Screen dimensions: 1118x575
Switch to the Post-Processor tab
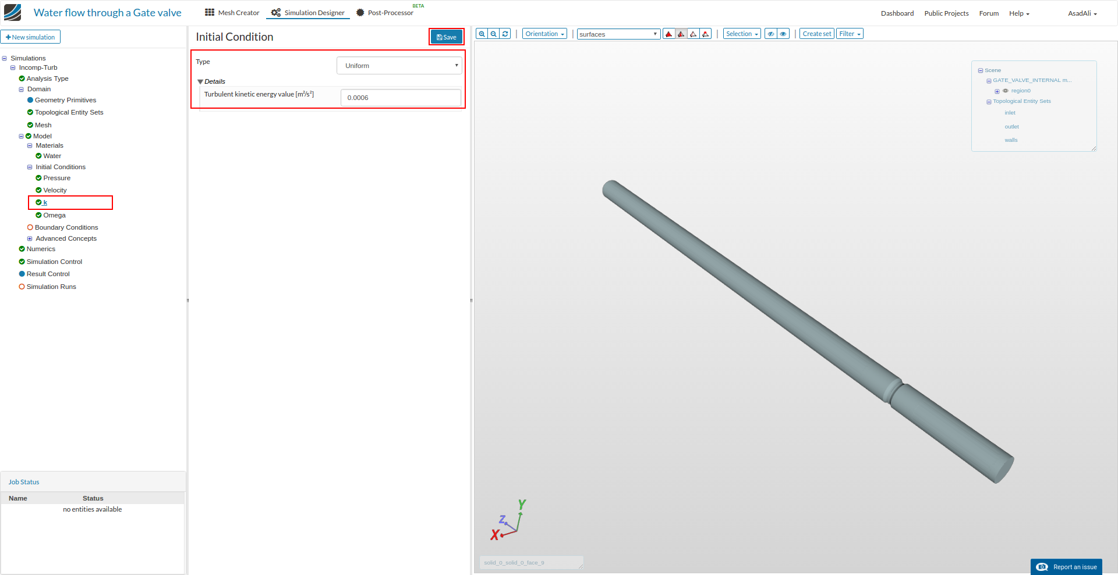click(x=385, y=13)
